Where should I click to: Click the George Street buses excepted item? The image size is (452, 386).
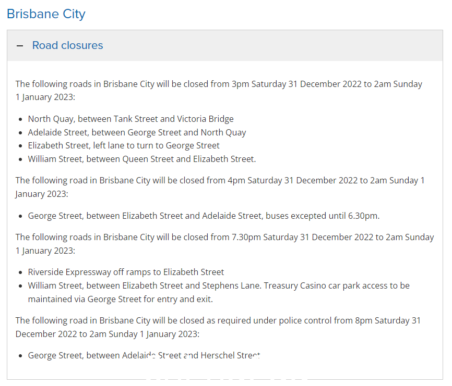[x=204, y=216]
